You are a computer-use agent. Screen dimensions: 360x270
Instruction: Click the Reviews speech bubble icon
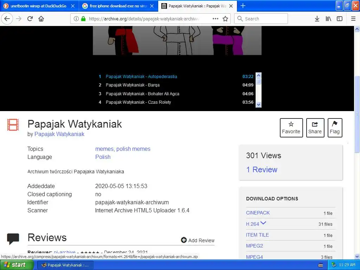coord(13,239)
